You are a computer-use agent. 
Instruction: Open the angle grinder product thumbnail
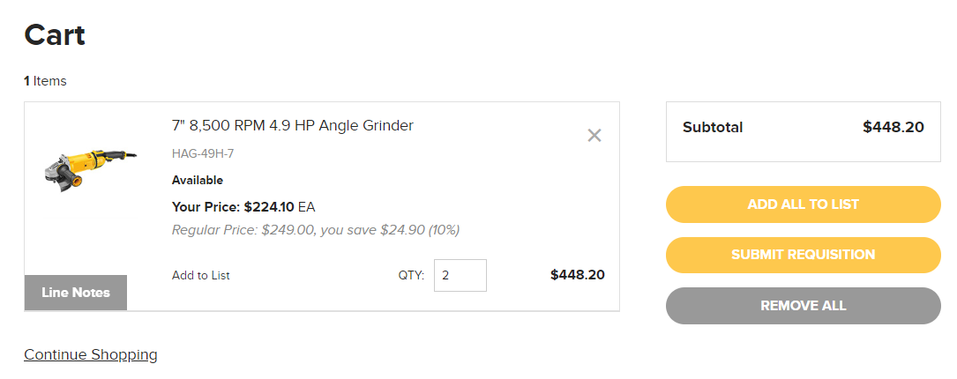pyautogui.click(x=90, y=169)
